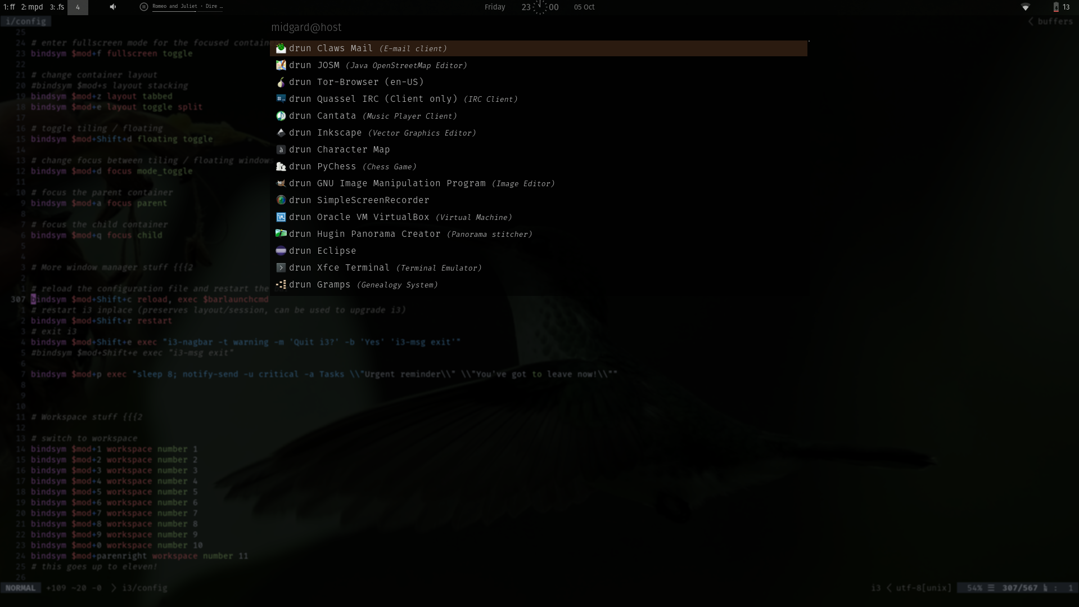
Task: Switch to workspace 2: mpd
Action: tap(32, 7)
